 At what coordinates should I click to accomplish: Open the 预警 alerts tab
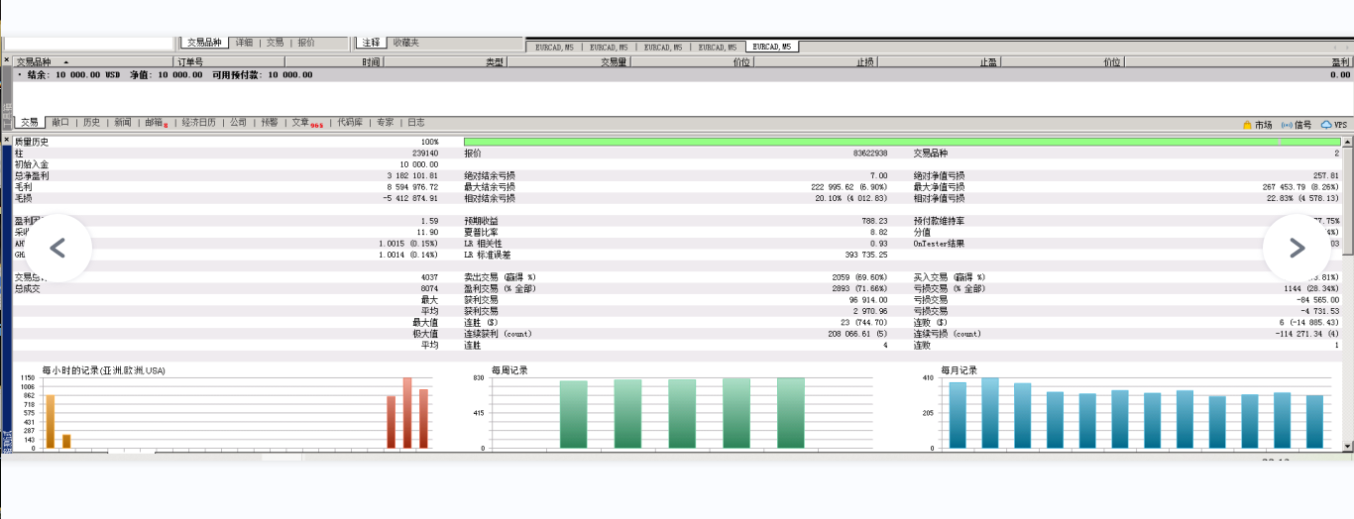[x=269, y=123]
